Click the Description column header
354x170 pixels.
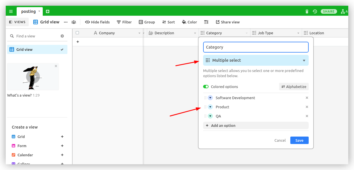click(x=173, y=33)
